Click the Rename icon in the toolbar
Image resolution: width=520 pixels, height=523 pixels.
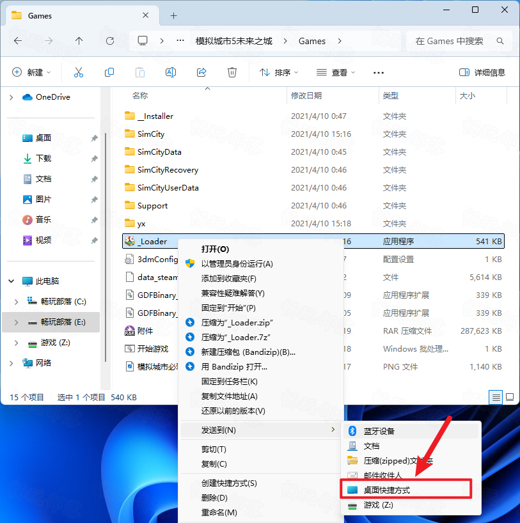coord(171,72)
